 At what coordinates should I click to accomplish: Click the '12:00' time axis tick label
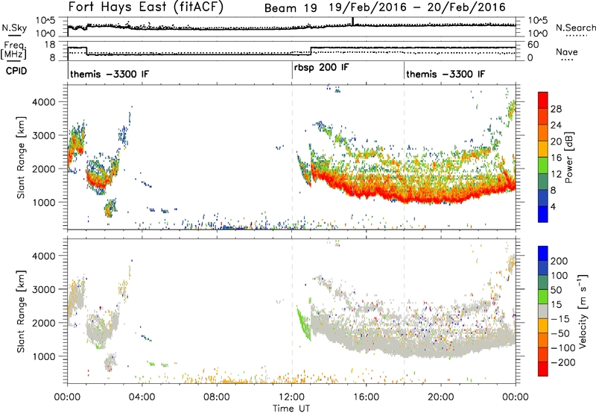(x=291, y=397)
